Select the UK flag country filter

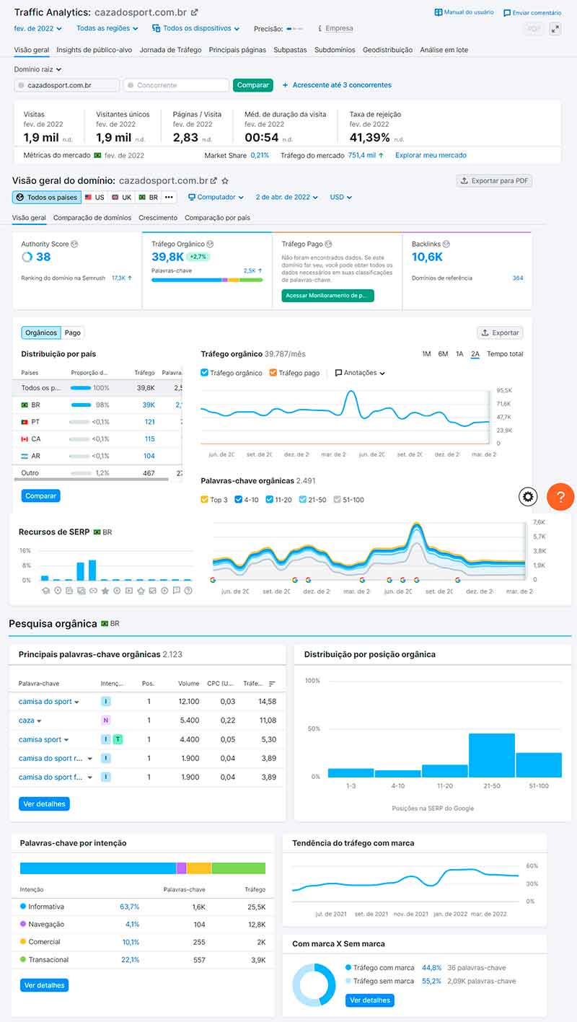coord(122,198)
